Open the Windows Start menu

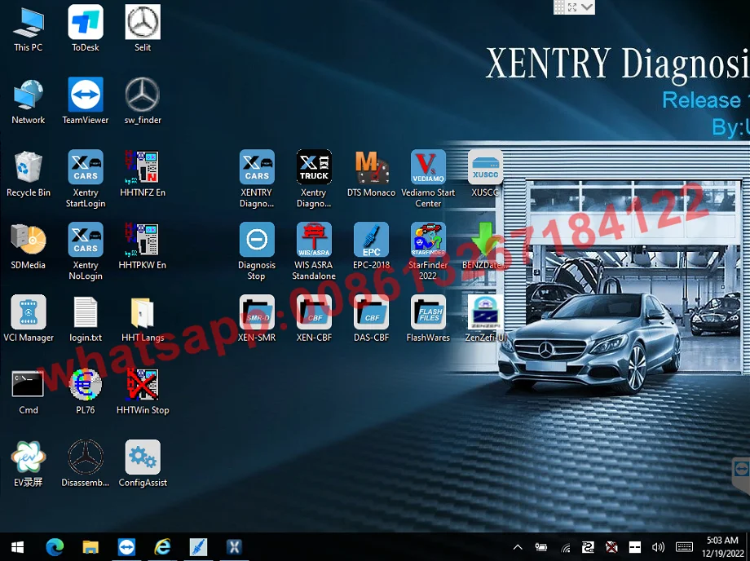click(16, 547)
